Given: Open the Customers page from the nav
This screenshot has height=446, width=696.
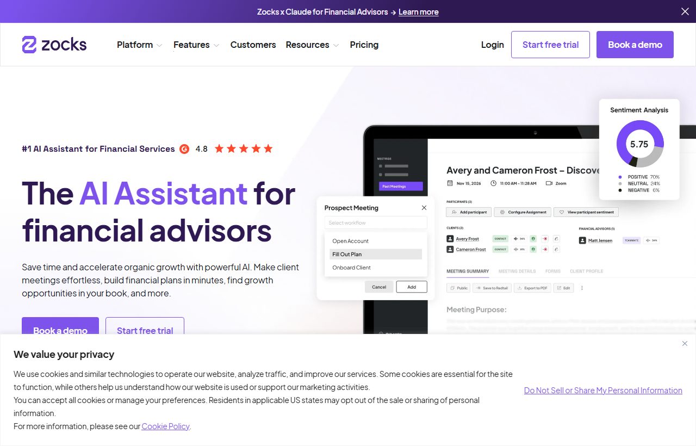Looking at the screenshot, I should [253, 45].
